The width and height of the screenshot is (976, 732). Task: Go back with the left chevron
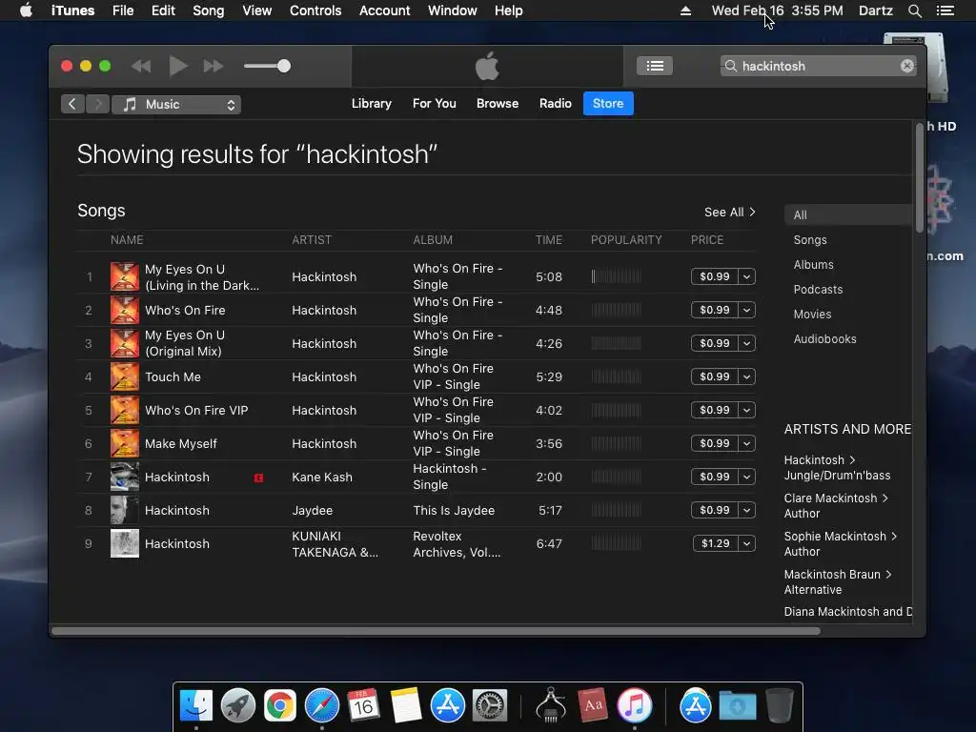click(x=72, y=104)
